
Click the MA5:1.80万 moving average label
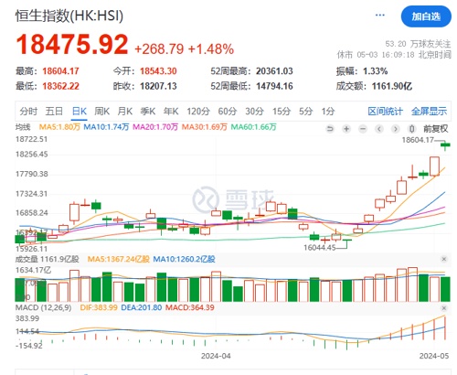[x=59, y=127]
